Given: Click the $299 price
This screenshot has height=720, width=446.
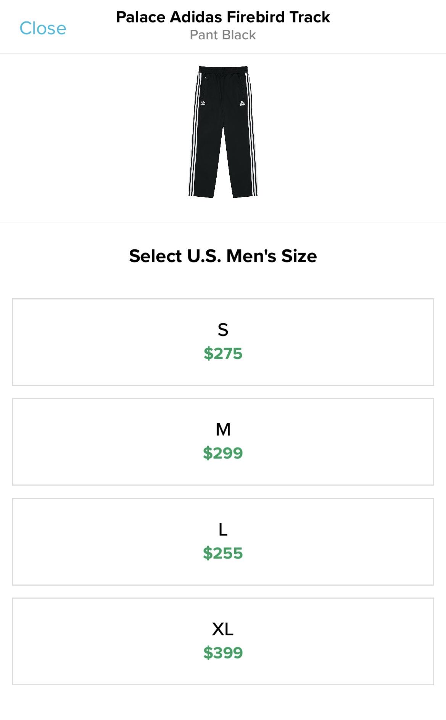Looking at the screenshot, I should 223,453.
